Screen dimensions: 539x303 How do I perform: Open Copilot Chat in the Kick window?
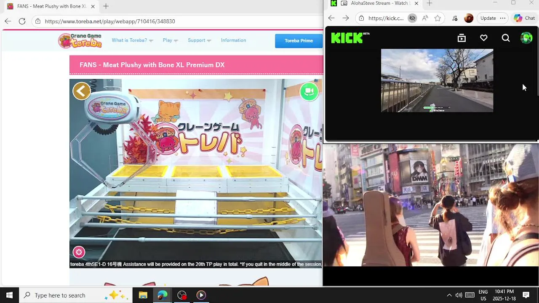coord(524,18)
